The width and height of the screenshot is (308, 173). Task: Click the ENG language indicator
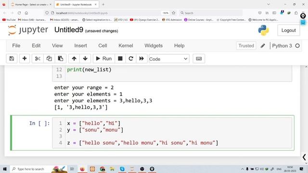[x=279, y=169]
